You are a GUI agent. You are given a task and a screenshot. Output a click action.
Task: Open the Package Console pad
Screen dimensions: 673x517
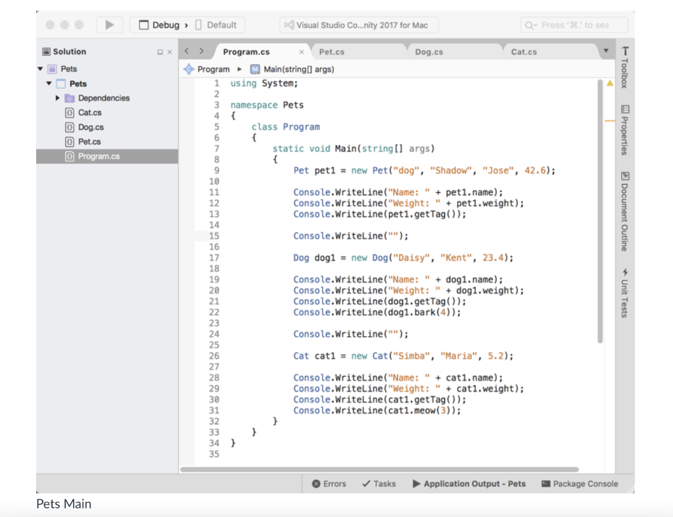[580, 483]
